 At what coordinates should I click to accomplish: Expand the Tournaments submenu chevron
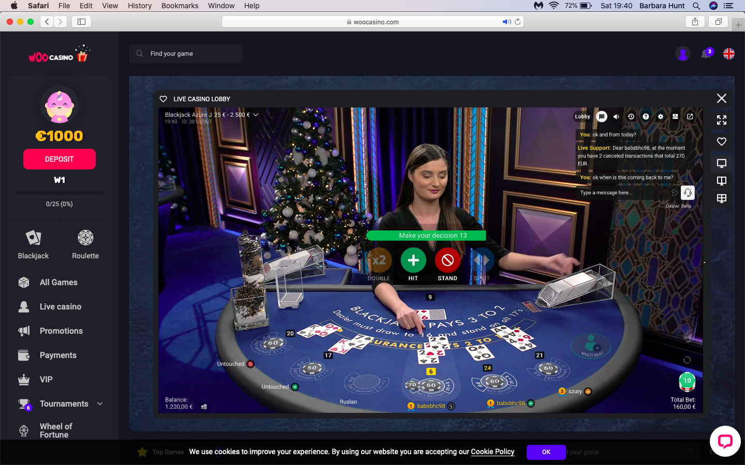click(100, 404)
